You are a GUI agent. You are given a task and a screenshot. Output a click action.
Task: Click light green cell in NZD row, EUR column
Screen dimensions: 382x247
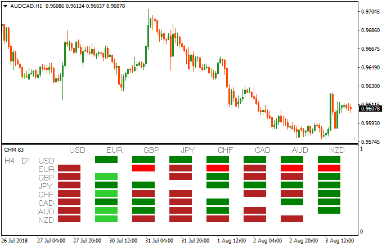tap(106, 219)
